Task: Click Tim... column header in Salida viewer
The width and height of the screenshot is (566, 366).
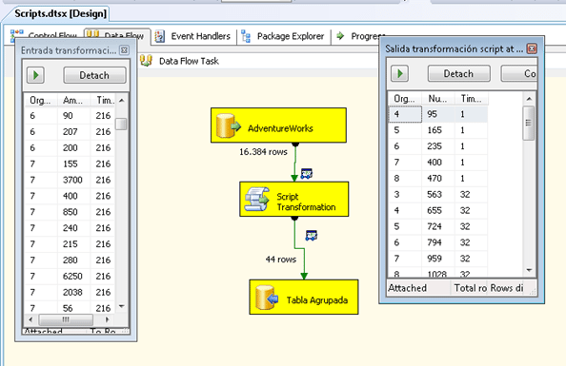Action: (472, 98)
